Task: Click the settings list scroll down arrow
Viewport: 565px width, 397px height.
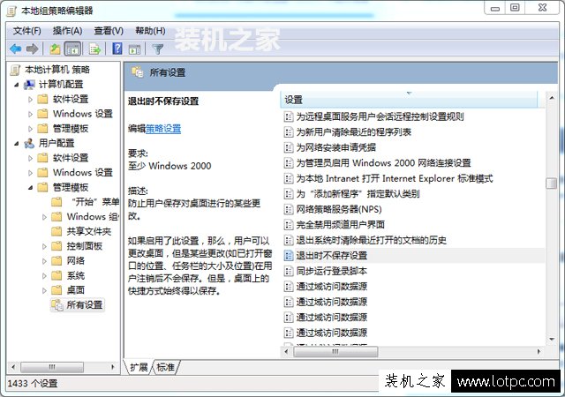Action: [x=551, y=340]
